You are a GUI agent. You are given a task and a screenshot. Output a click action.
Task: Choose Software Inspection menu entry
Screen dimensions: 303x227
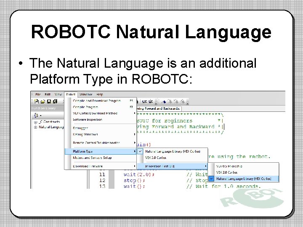click(x=101, y=120)
